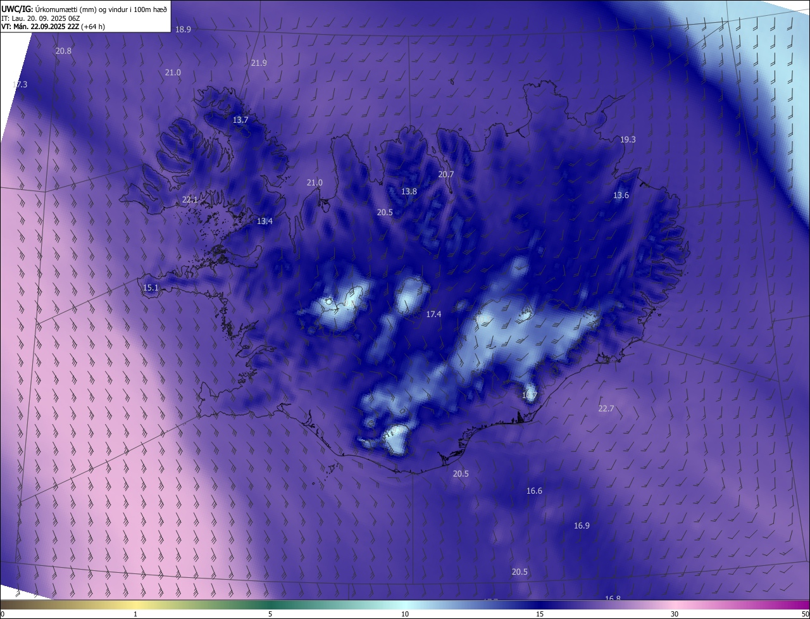Viewport: 810px width, 619px height.
Task: Click the 30 tick label on the legend
Action: (x=675, y=614)
